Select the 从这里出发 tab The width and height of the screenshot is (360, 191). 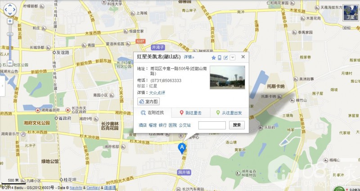pyautogui.click(x=229, y=113)
